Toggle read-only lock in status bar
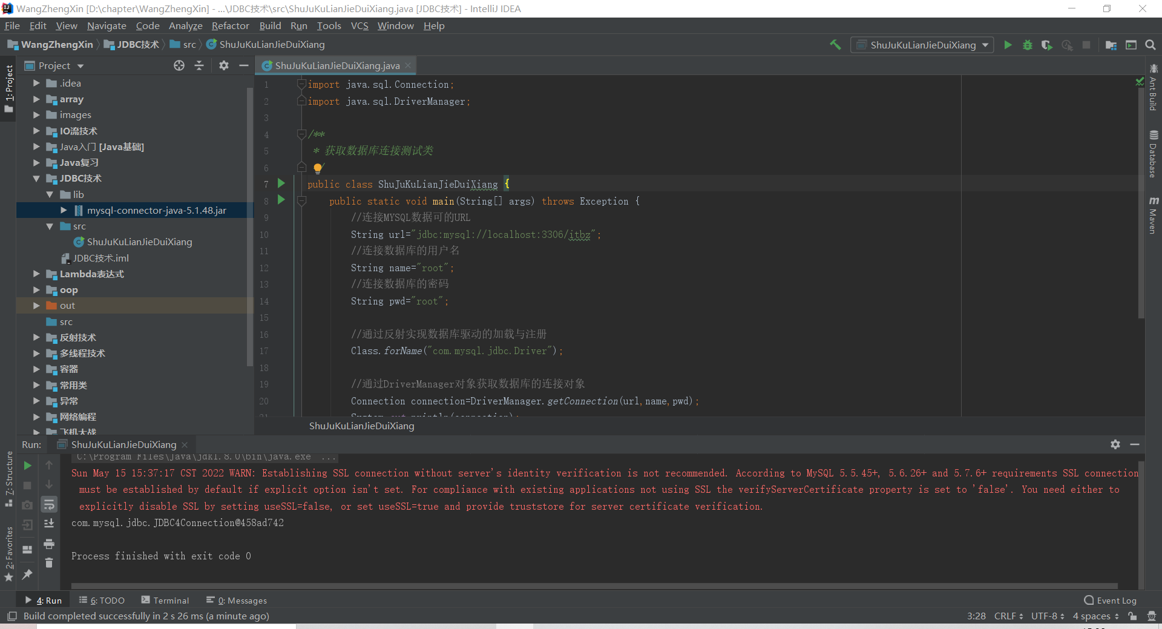Image resolution: width=1162 pixels, height=629 pixels. point(1132,616)
